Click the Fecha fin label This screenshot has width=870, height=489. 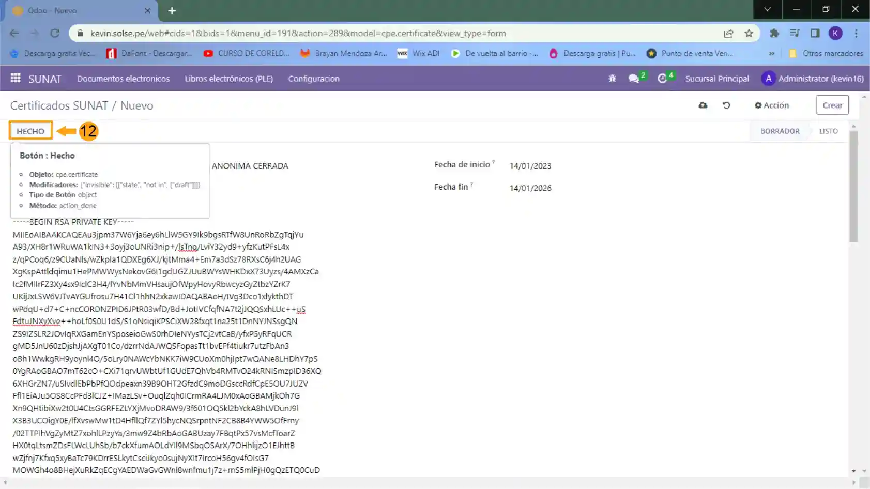[451, 187]
